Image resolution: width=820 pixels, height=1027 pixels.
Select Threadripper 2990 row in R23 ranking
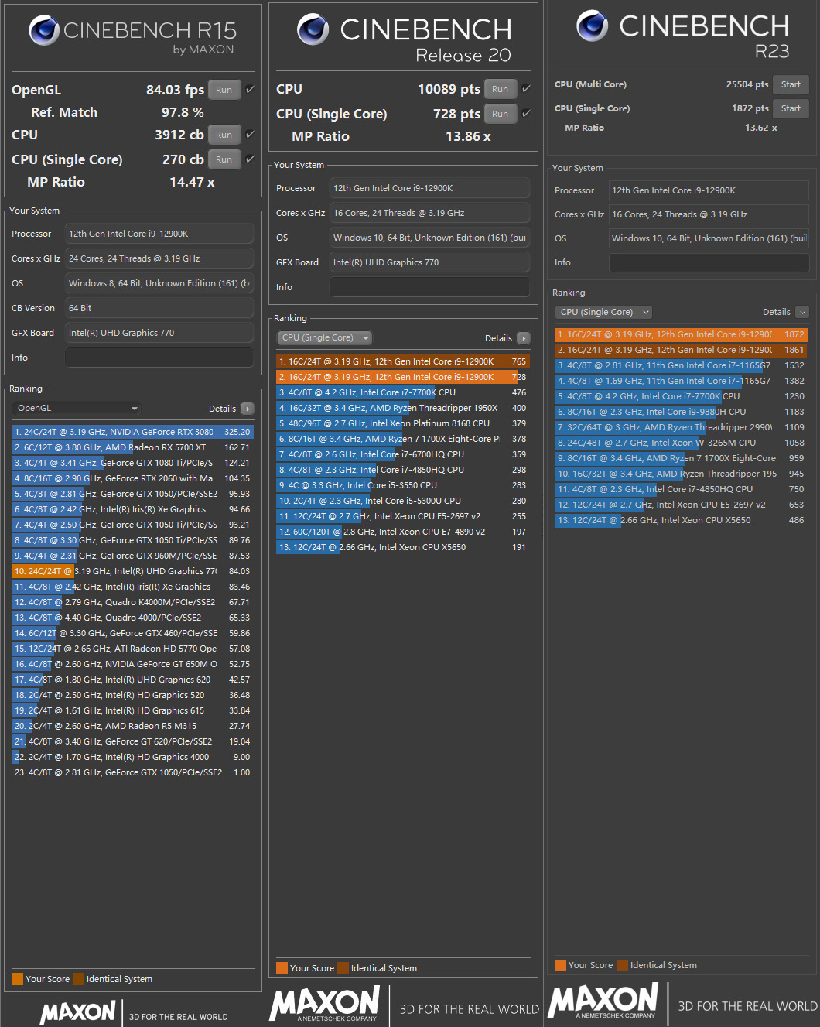(x=682, y=427)
